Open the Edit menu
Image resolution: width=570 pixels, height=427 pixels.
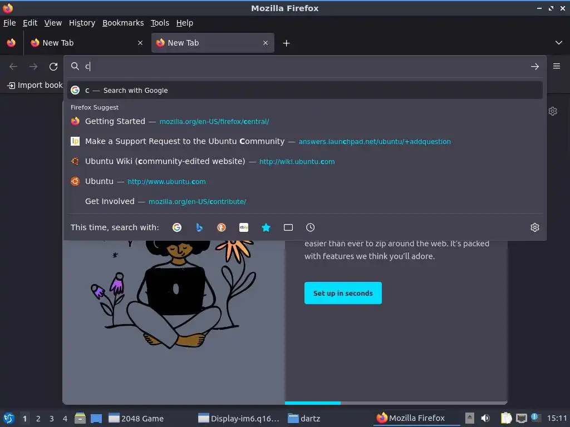(30, 23)
